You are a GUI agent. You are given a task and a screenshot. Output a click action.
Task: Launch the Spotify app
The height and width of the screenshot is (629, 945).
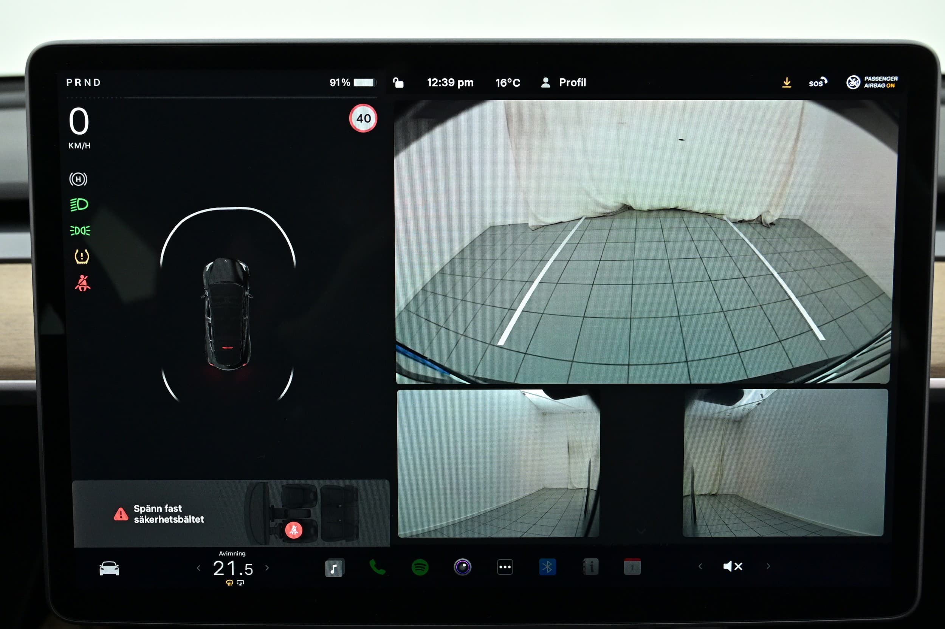[x=420, y=567]
